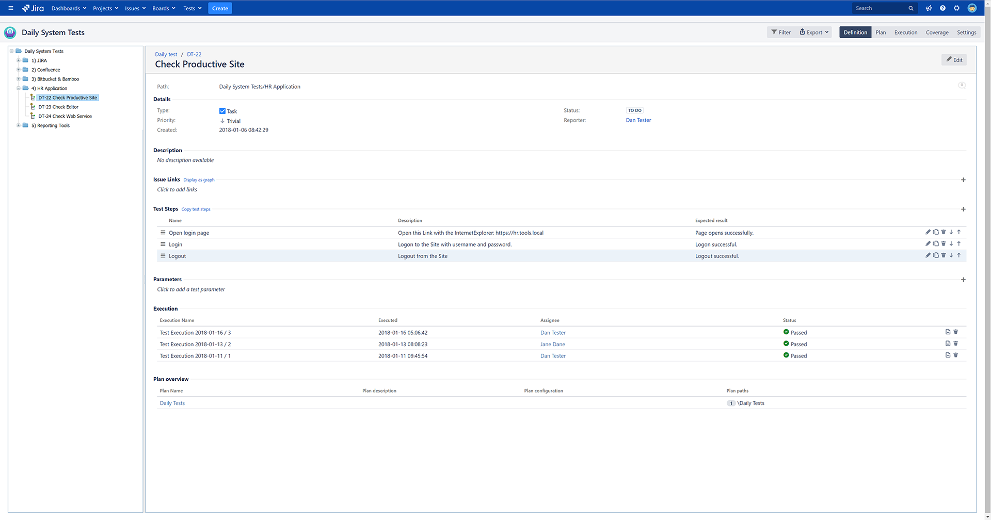Open Jira notifications megaphone icon
The height and width of the screenshot is (520, 991).
pos(929,8)
